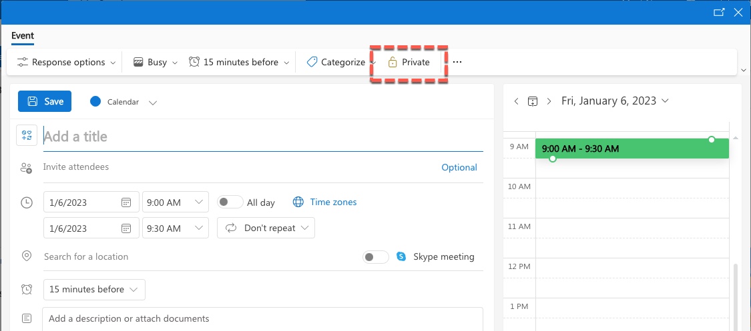Open reminder dropdown in the form
This screenshot has height=331, width=751.
point(94,290)
